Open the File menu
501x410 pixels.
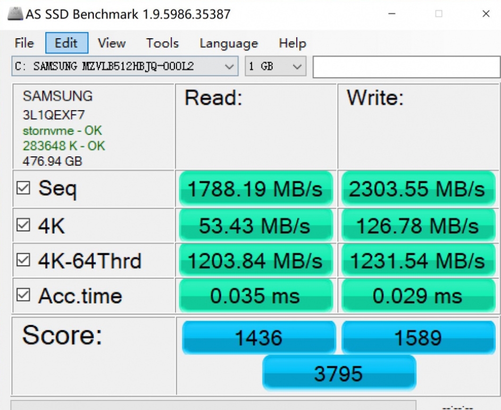(x=24, y=43)
